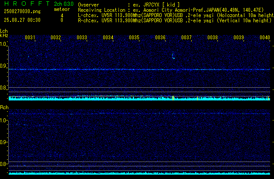Click the Lch 0.8 kHz axis label
Screen dimensions: 274x179
click(3, 88)
